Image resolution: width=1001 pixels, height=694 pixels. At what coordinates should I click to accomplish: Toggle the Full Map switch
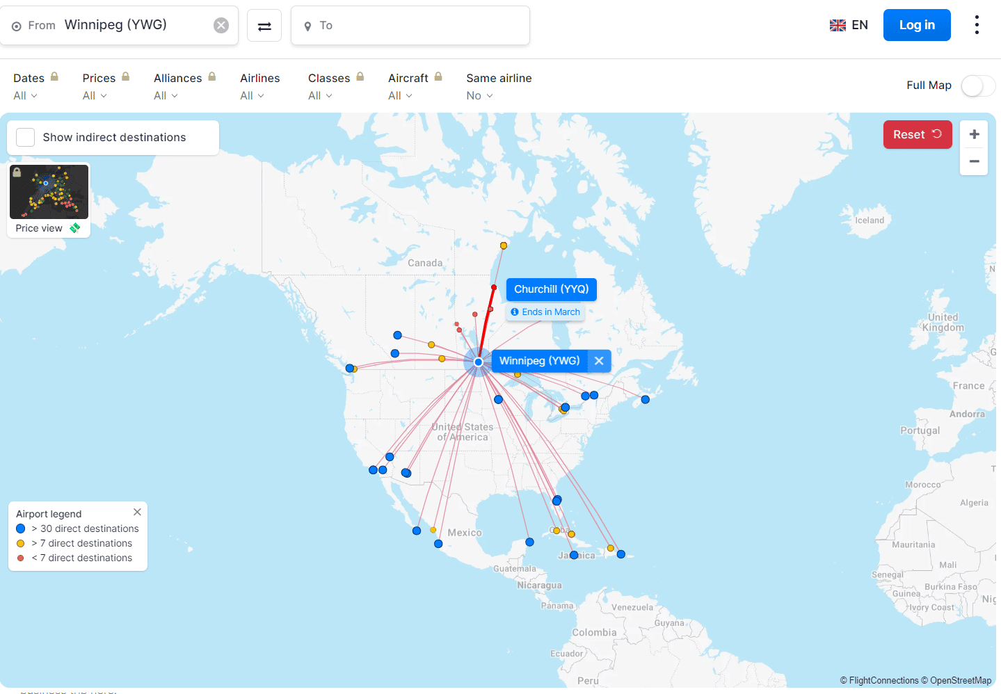(x=978, y=86)
